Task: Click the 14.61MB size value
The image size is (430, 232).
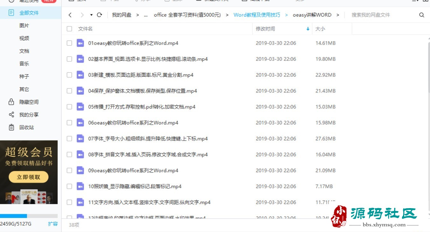Action: coord(325,43)
